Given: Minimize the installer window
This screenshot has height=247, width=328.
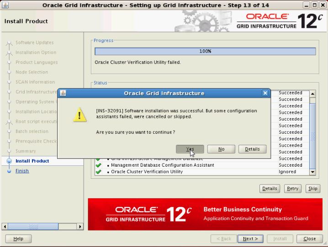Looking at the screenshot, I should 306,5.
